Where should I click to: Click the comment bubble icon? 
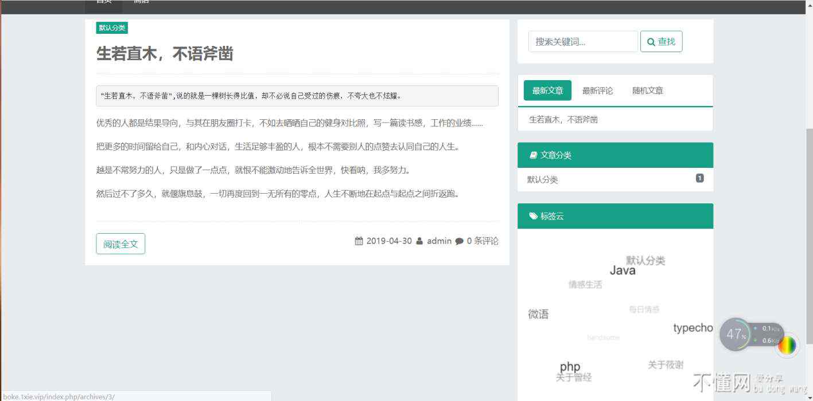pos(459,241)
